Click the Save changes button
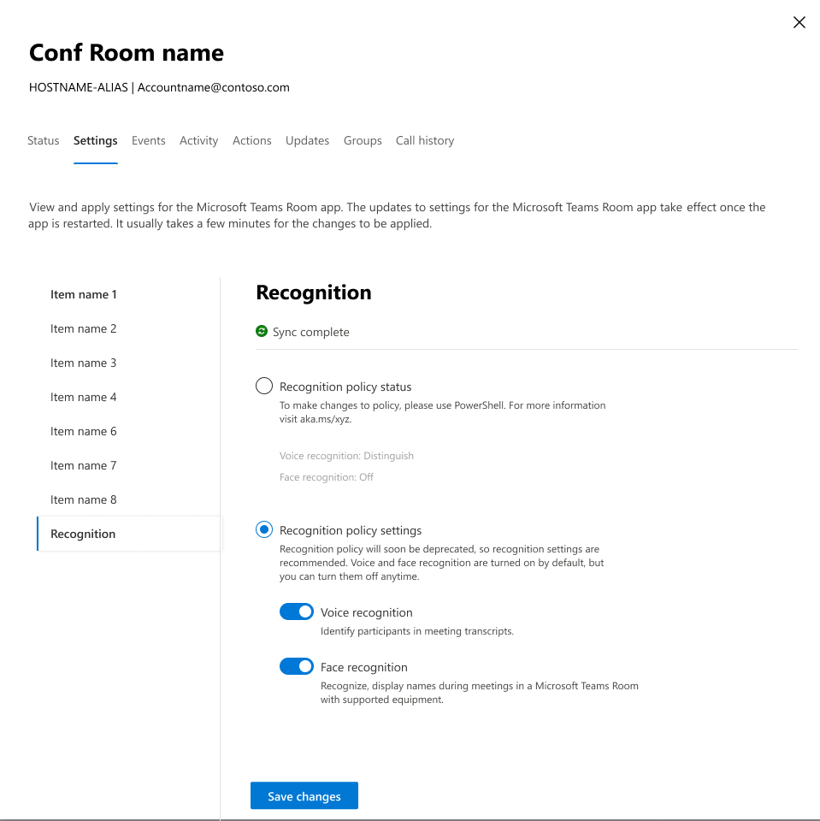This screenshot has width=820, height=821. pos(304,795)
